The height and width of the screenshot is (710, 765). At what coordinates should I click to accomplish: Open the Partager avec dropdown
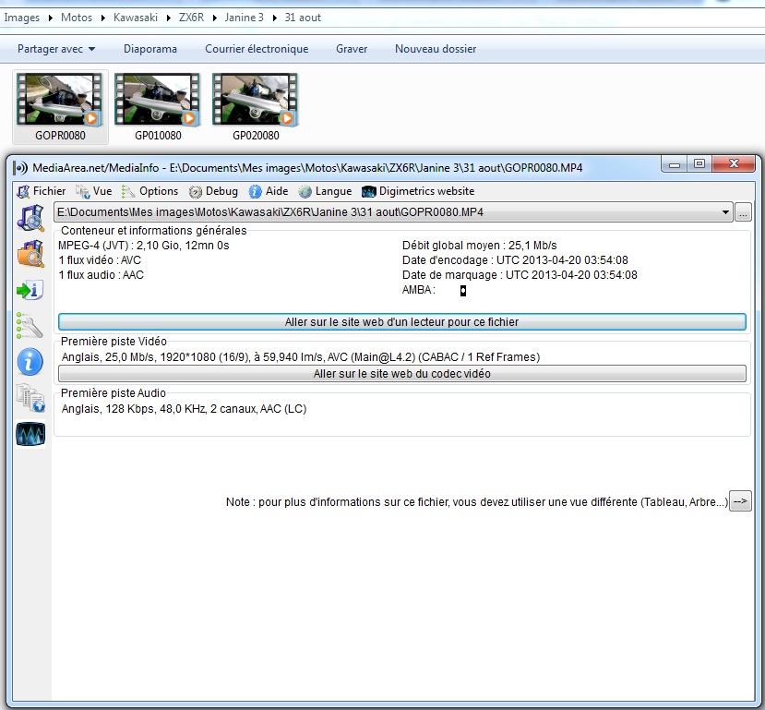[x=56, y=49]
